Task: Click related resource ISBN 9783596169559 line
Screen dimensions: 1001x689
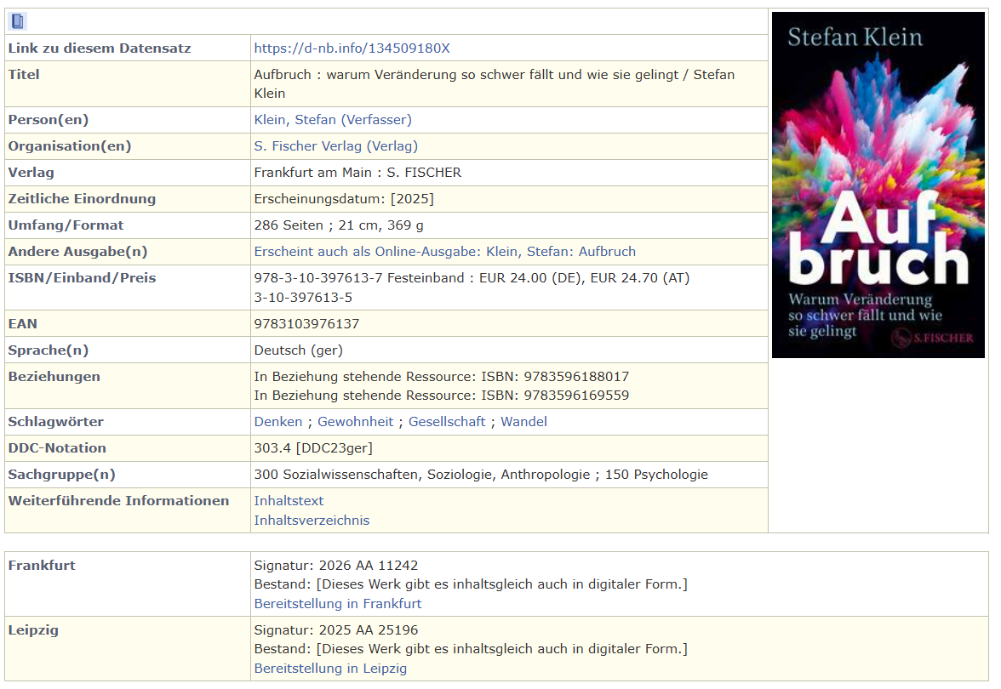Action: 442,396
